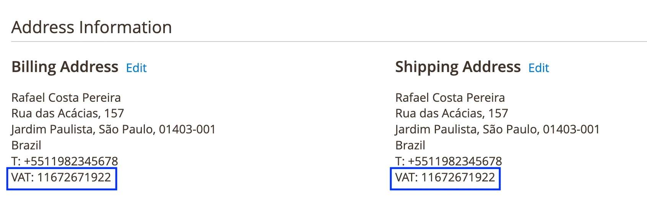Select the shipping name Rafael Costa Pereira
Viewport: 647px width, 218px height.
(450, 98)
